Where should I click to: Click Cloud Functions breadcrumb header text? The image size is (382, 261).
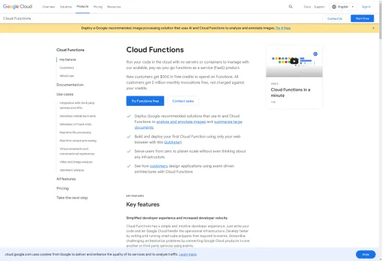coord(17,18)
